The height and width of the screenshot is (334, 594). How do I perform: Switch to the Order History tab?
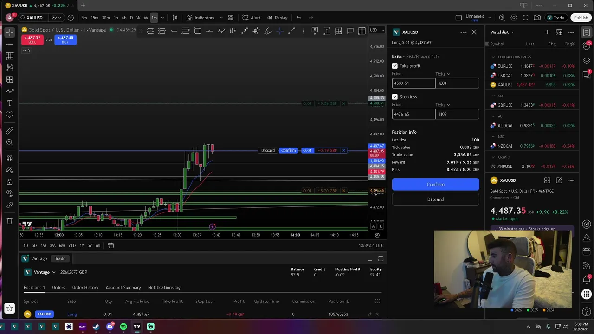[85, 288]
